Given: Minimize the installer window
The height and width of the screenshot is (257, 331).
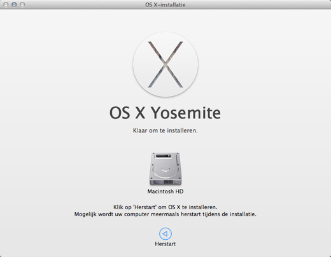Looking at the screenshot, I should tap(14, 4).
